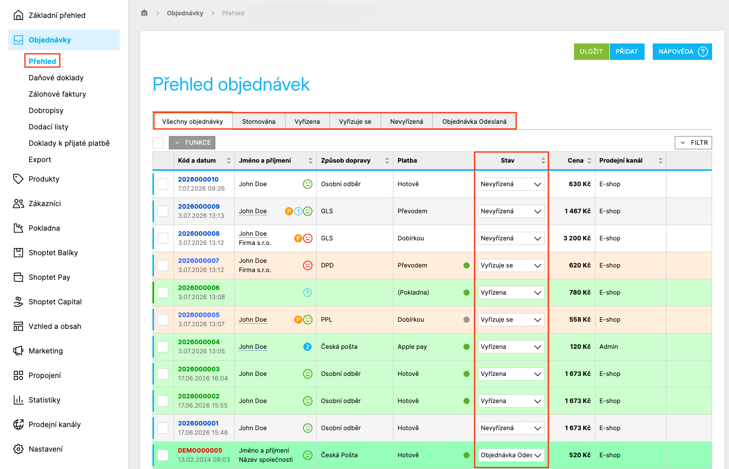This screenshot has height=469, width=729.
Task: Open Vzhled a obsah layout icon
Action: 18,326
